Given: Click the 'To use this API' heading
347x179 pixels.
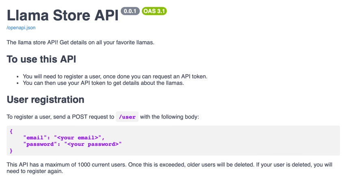Looking at the screenshot, I should pyautogui.click(x=41, y=59).
